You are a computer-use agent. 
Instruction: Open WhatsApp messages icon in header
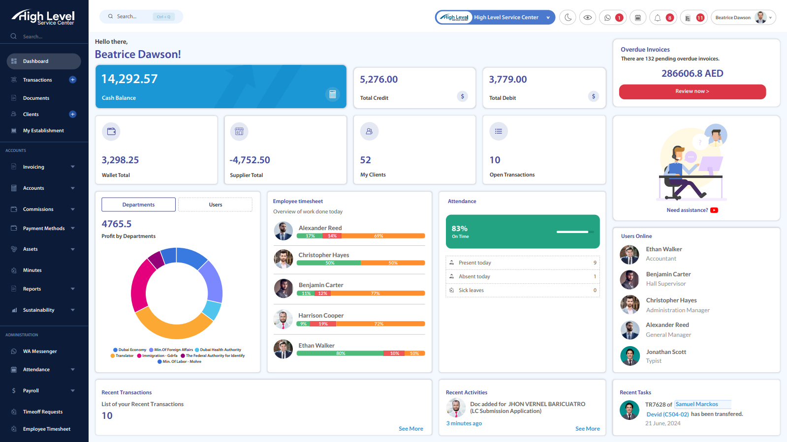click(x=607, y=17)
